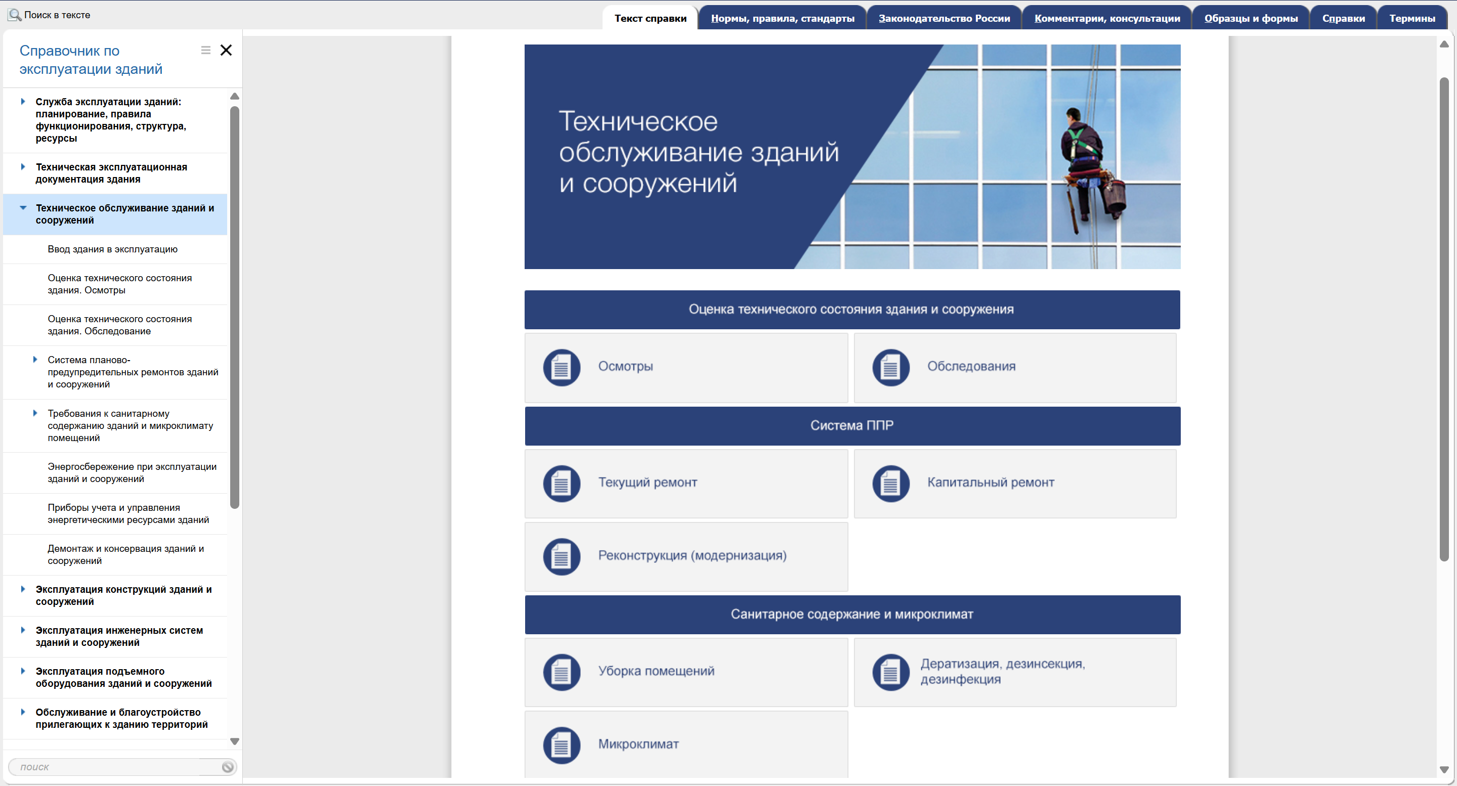Switch to Нормы, правила, стандарты tab
This screenshot has height=786, width=1457.
(x=782, y=18)
